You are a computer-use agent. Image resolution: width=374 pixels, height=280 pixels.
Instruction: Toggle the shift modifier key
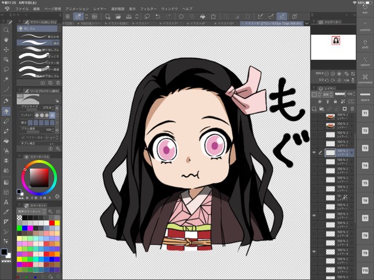tap(365, 44)
